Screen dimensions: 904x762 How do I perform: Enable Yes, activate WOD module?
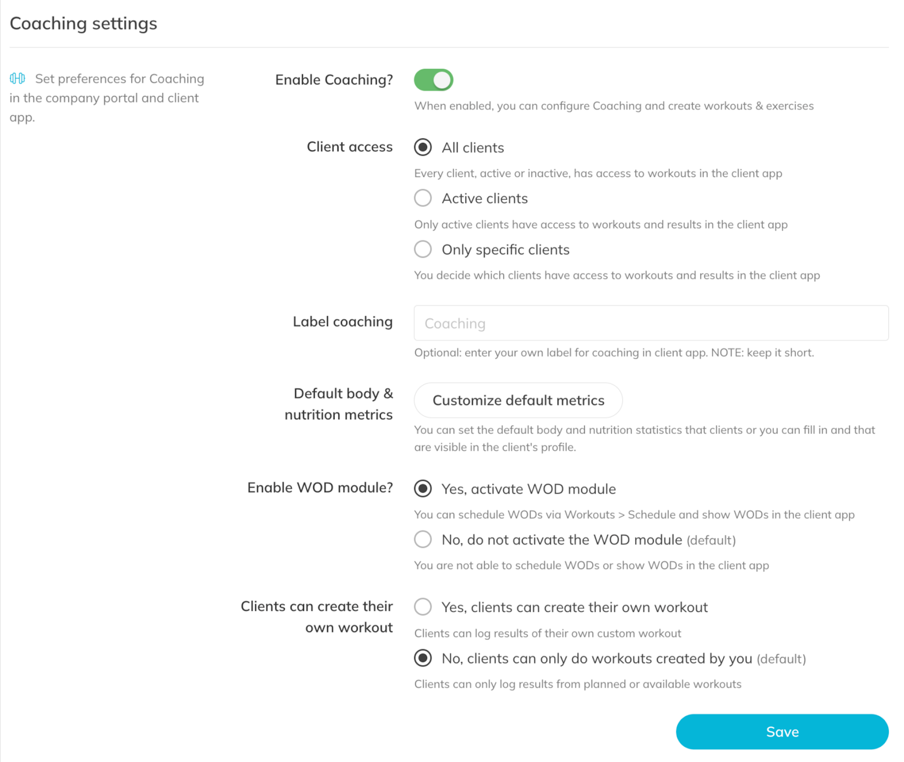pos(423,489)
